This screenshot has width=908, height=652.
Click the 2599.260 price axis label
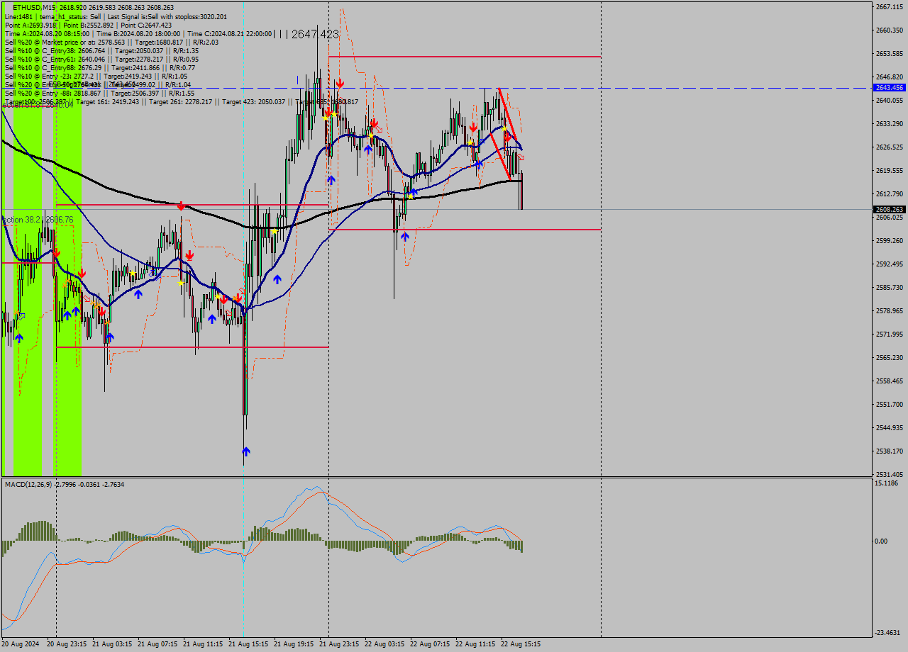pyautogui.click(x=890, y=241)
